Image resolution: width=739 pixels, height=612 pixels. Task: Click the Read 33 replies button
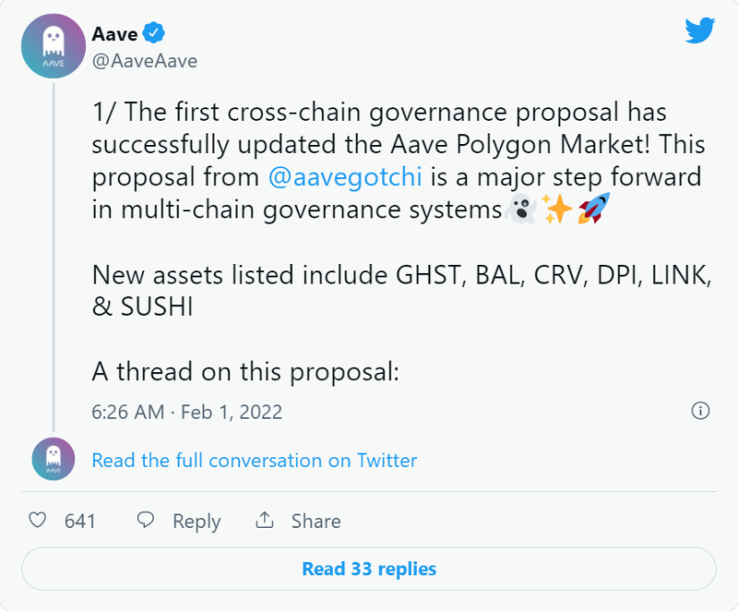tap(369, 569)
